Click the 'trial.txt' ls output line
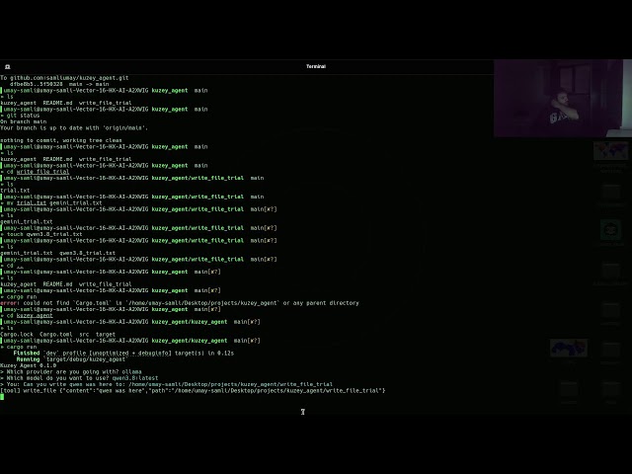632x474 pixels. point(15,191)
